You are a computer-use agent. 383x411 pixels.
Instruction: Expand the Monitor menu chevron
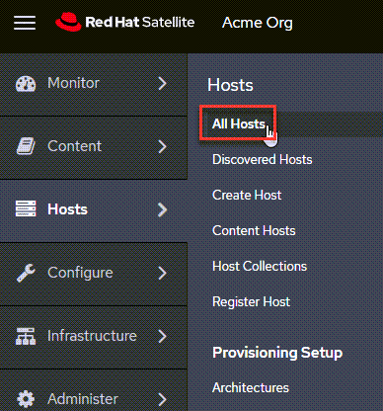coord(162,83)
